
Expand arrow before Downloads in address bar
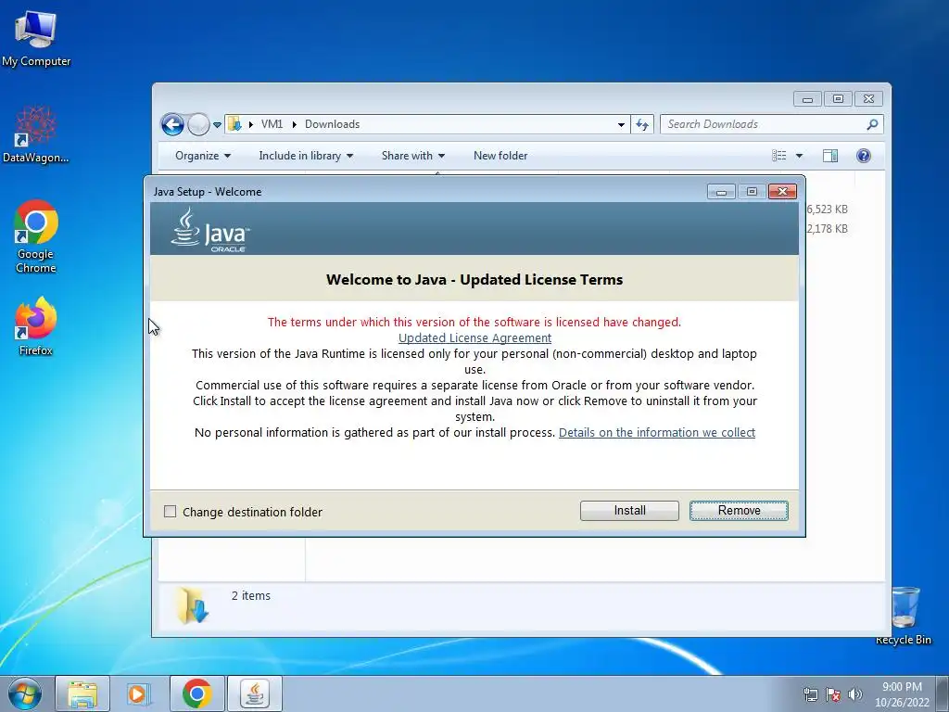[295, 124]
